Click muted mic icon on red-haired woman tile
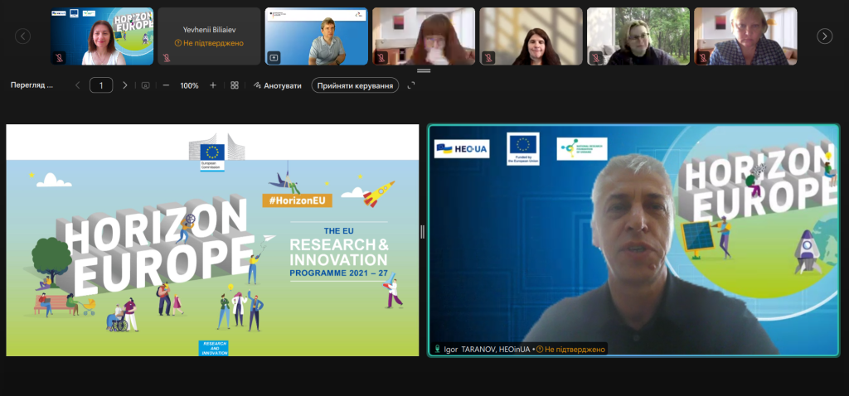The width and height of the screenshot is (849, 396). click(381, 57)
